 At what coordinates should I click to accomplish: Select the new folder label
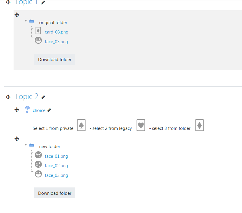[50, 147]
